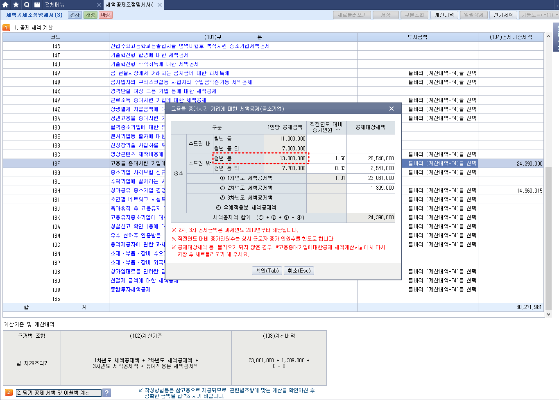
Task: Close the 세액공제조정명세서 tab
Action: pyautogui.click(x=160, y=5)
